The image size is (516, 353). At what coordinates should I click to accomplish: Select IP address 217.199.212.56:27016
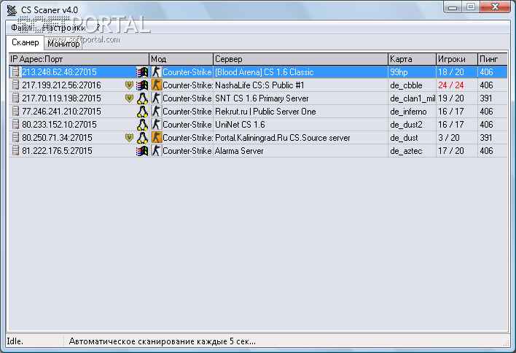point(61,85)
